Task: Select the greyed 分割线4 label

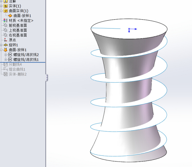Action: pyautogui.click(x=15, y=64)
